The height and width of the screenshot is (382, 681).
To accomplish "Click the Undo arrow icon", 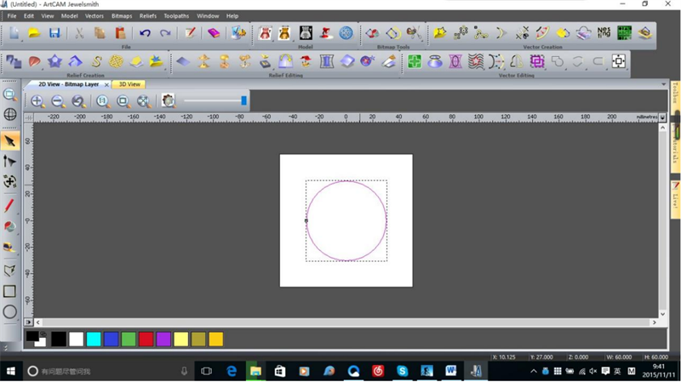I will [x=145, y=33].
